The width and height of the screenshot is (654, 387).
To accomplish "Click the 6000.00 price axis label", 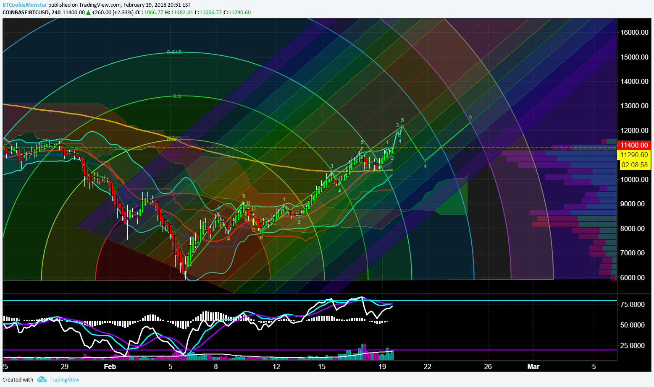I will tap(633, 278).
